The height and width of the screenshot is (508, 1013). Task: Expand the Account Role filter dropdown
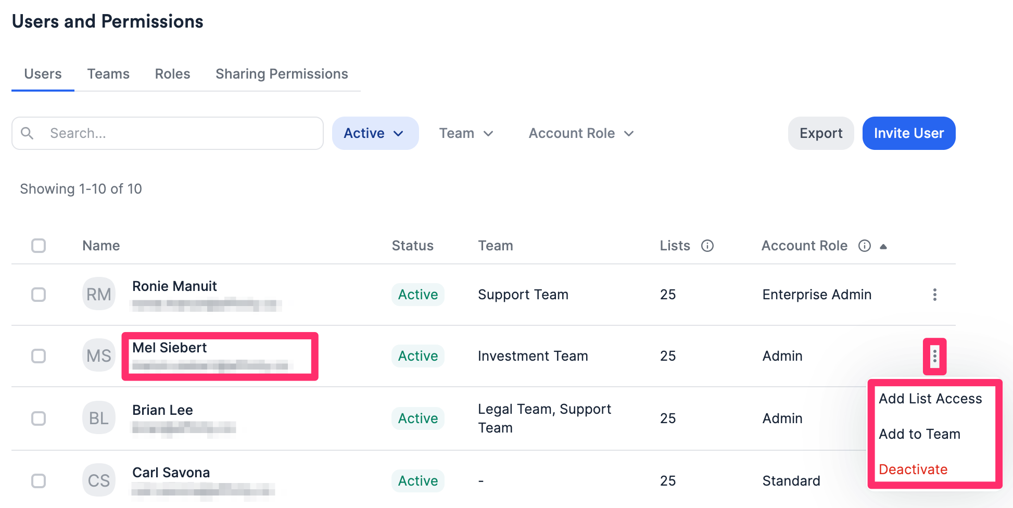pyautogui.click(x=581, y=133)
